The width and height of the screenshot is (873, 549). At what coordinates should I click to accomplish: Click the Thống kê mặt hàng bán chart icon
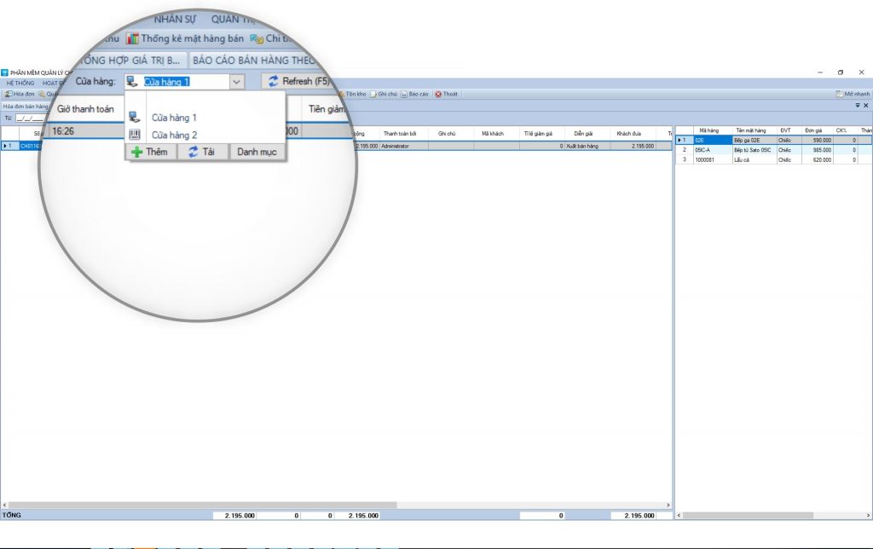pos(133,38)
